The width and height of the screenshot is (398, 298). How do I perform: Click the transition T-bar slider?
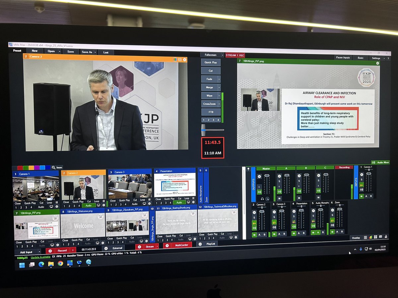click(x=203, y=130)
